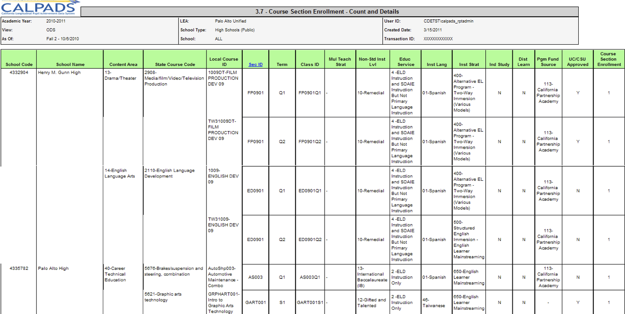Viewport: 625px width, 314px height.
Task: Click local course TW31009DT-FILM PRODUCTION DEV 09
Action: [223, 130]
